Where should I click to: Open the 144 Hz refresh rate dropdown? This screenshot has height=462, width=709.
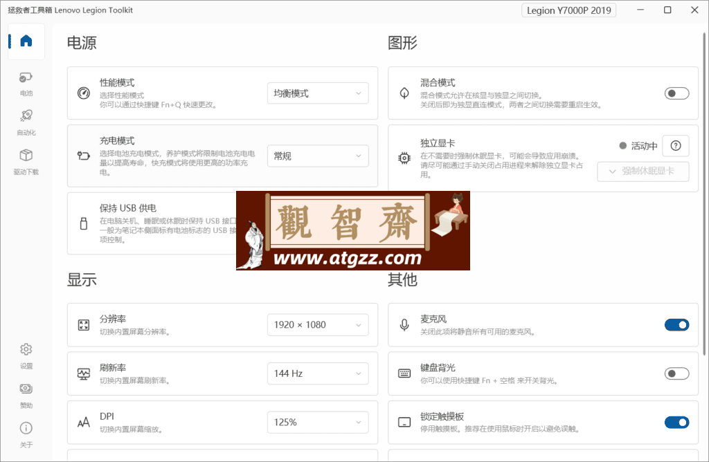click(318, 373)
